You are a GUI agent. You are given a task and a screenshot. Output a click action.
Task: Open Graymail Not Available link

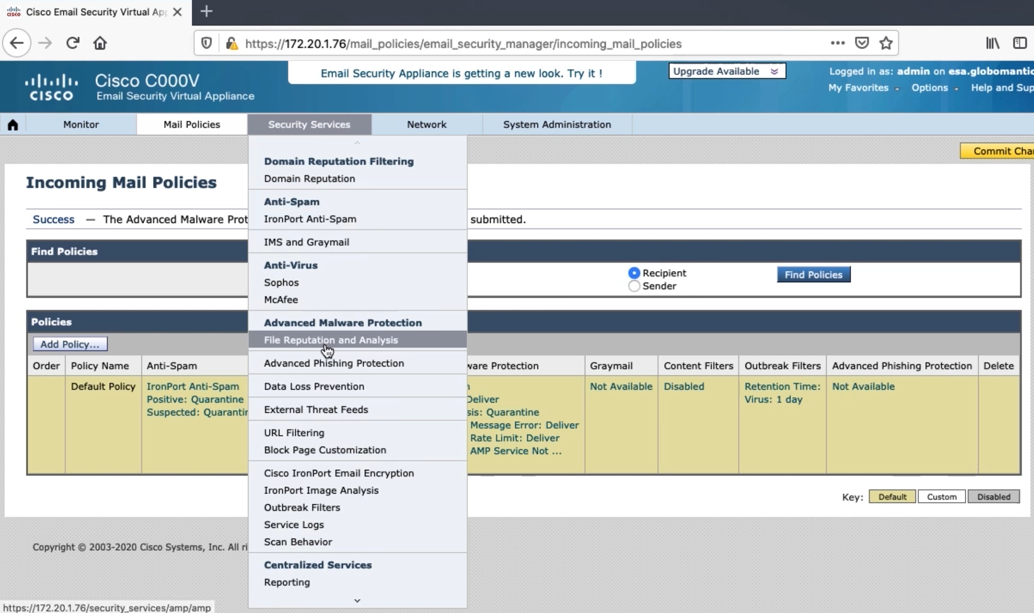click(x=621, y=387)
